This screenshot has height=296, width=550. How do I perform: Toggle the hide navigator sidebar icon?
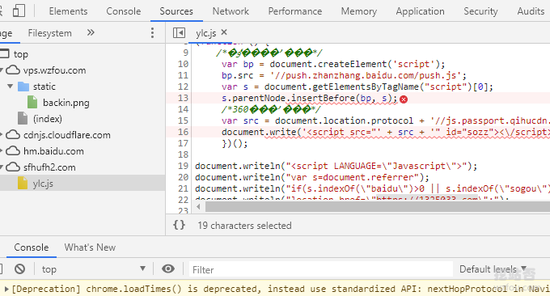point(179,33)
